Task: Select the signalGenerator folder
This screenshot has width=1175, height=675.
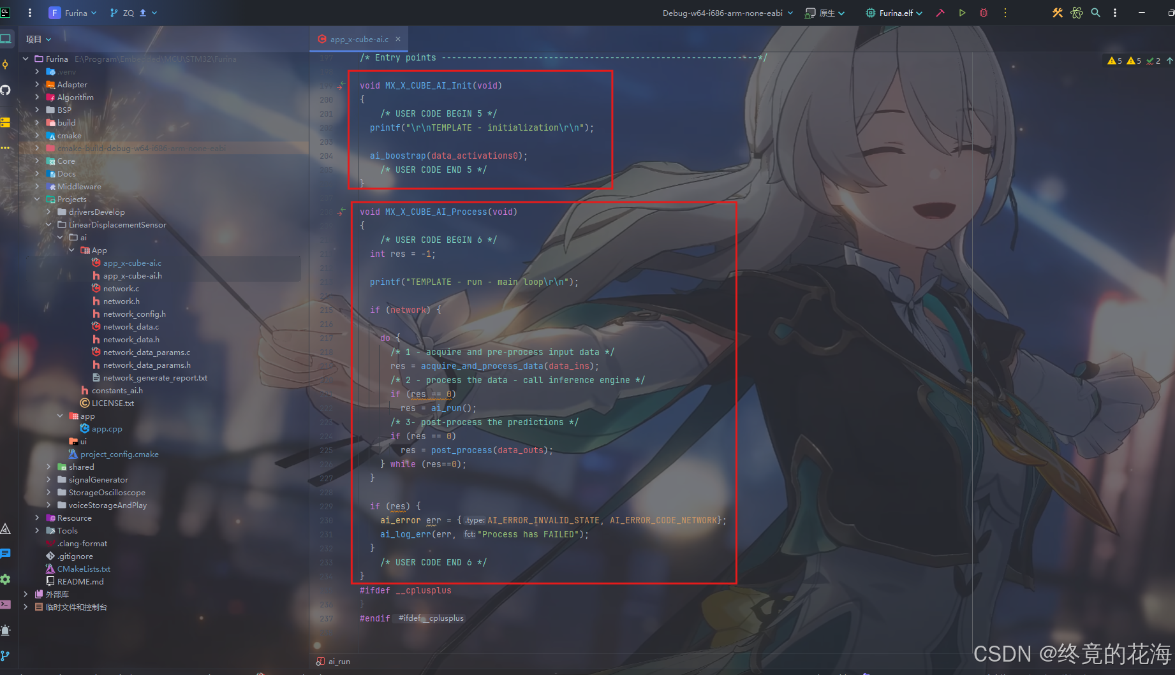Action: point(98,480)
